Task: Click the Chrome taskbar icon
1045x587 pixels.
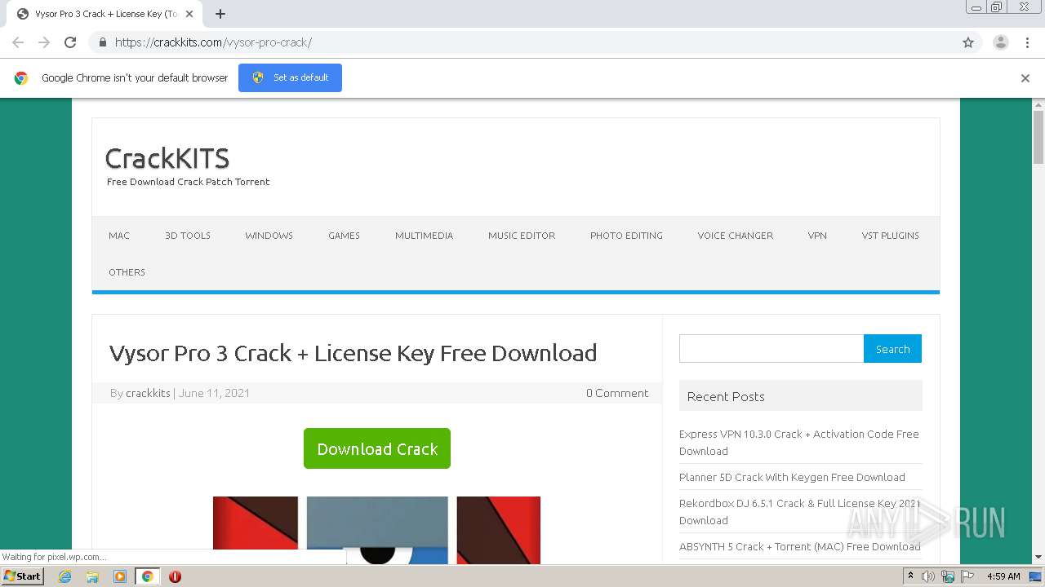Action: (147, 576)
